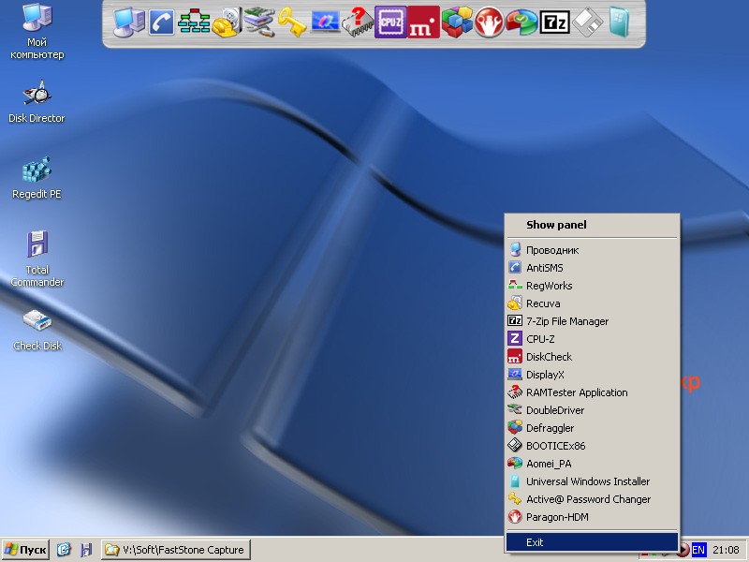Launch Active@ Password Changer key icon in dock

click(292, 22)
